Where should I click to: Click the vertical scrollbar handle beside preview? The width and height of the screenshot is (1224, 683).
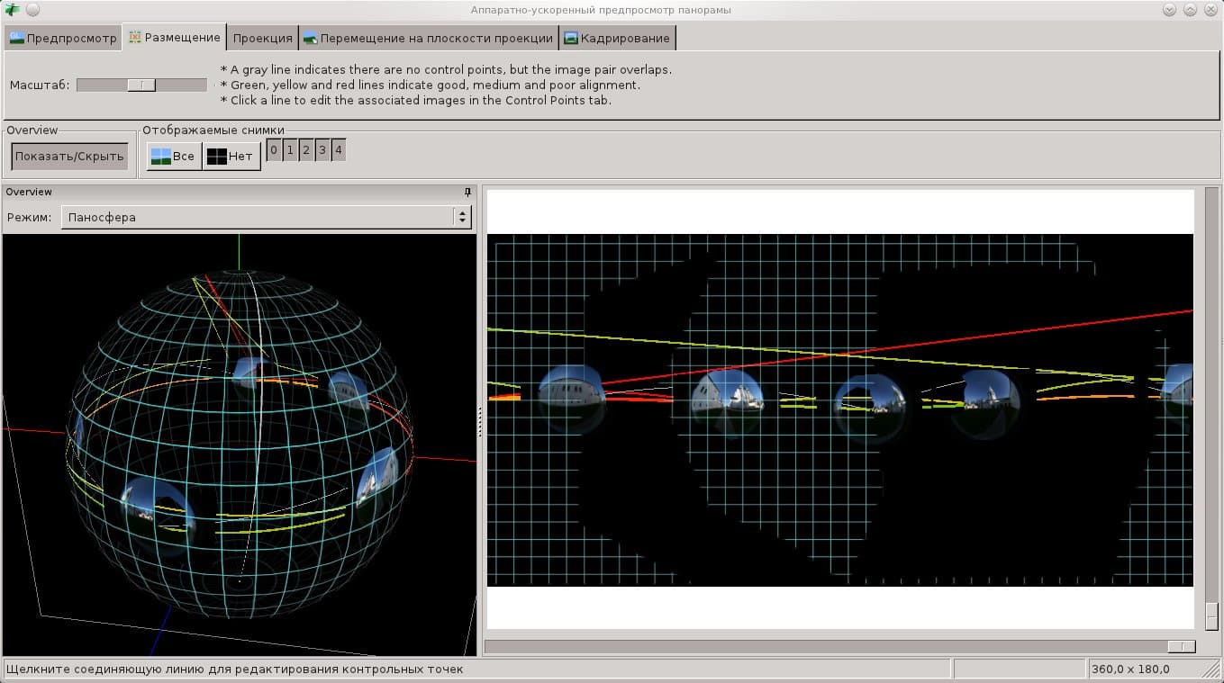click(x=1211, y=616)
